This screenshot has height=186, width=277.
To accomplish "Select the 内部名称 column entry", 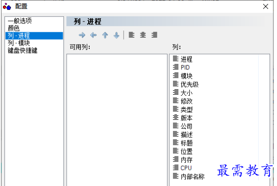I will pos(192,177).
